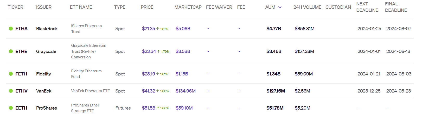The width and height of the screenshot is (422, 115).
Task: Click the green status dot beside ETHE
Action: point(11,51)
